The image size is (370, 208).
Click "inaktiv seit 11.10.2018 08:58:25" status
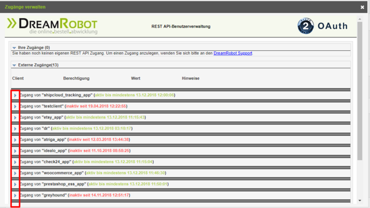tap(99, 151)
